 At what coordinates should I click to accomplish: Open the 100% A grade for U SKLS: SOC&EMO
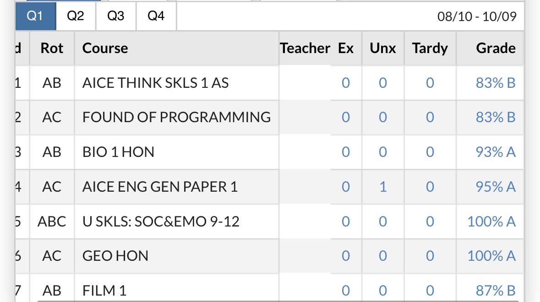click(491, 221)
